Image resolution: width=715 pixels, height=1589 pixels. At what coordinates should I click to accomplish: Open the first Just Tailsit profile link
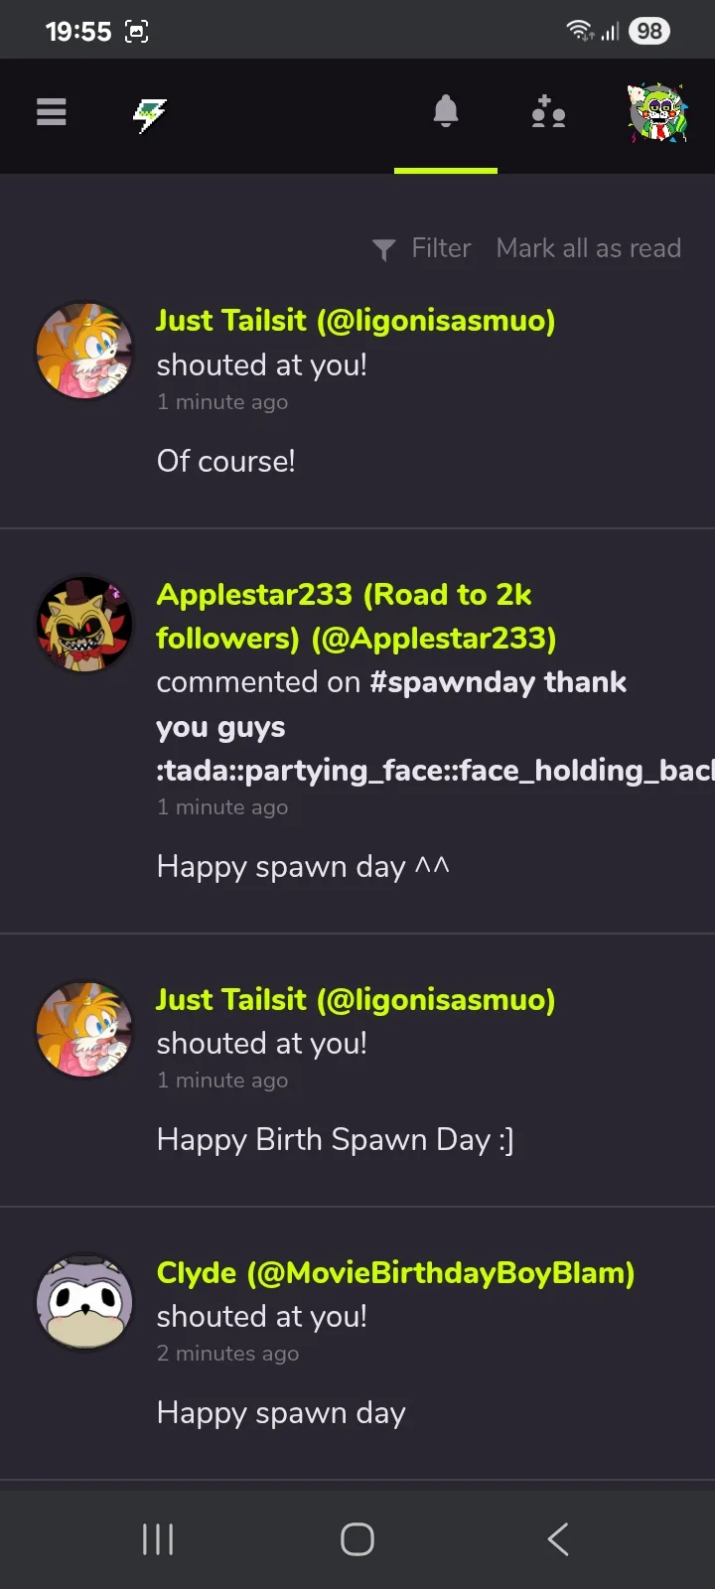(x=356, y=321)
